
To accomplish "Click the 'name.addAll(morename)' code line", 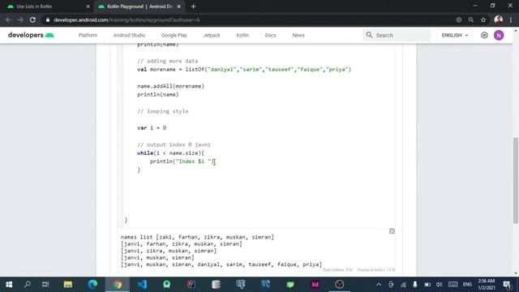I will [170, 86].
